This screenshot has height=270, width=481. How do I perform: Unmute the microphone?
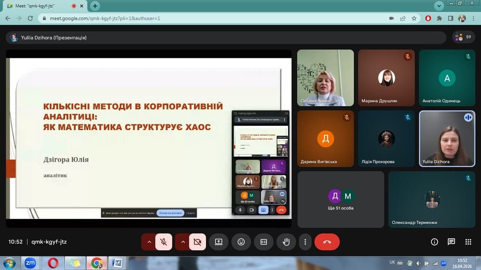[x=164, y=242]
